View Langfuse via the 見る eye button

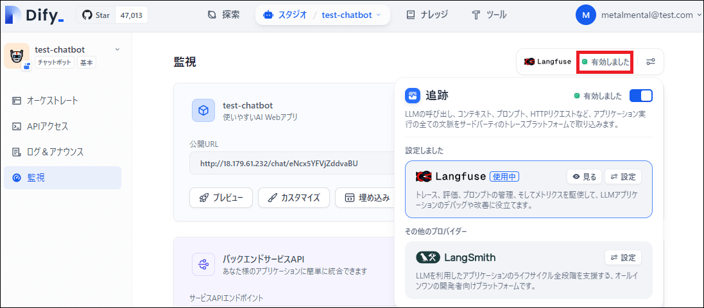pos(583,176)
